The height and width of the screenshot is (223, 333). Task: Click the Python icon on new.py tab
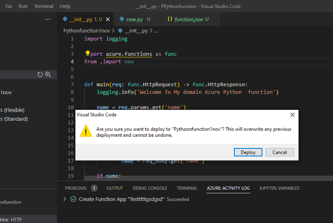(122, 19)
